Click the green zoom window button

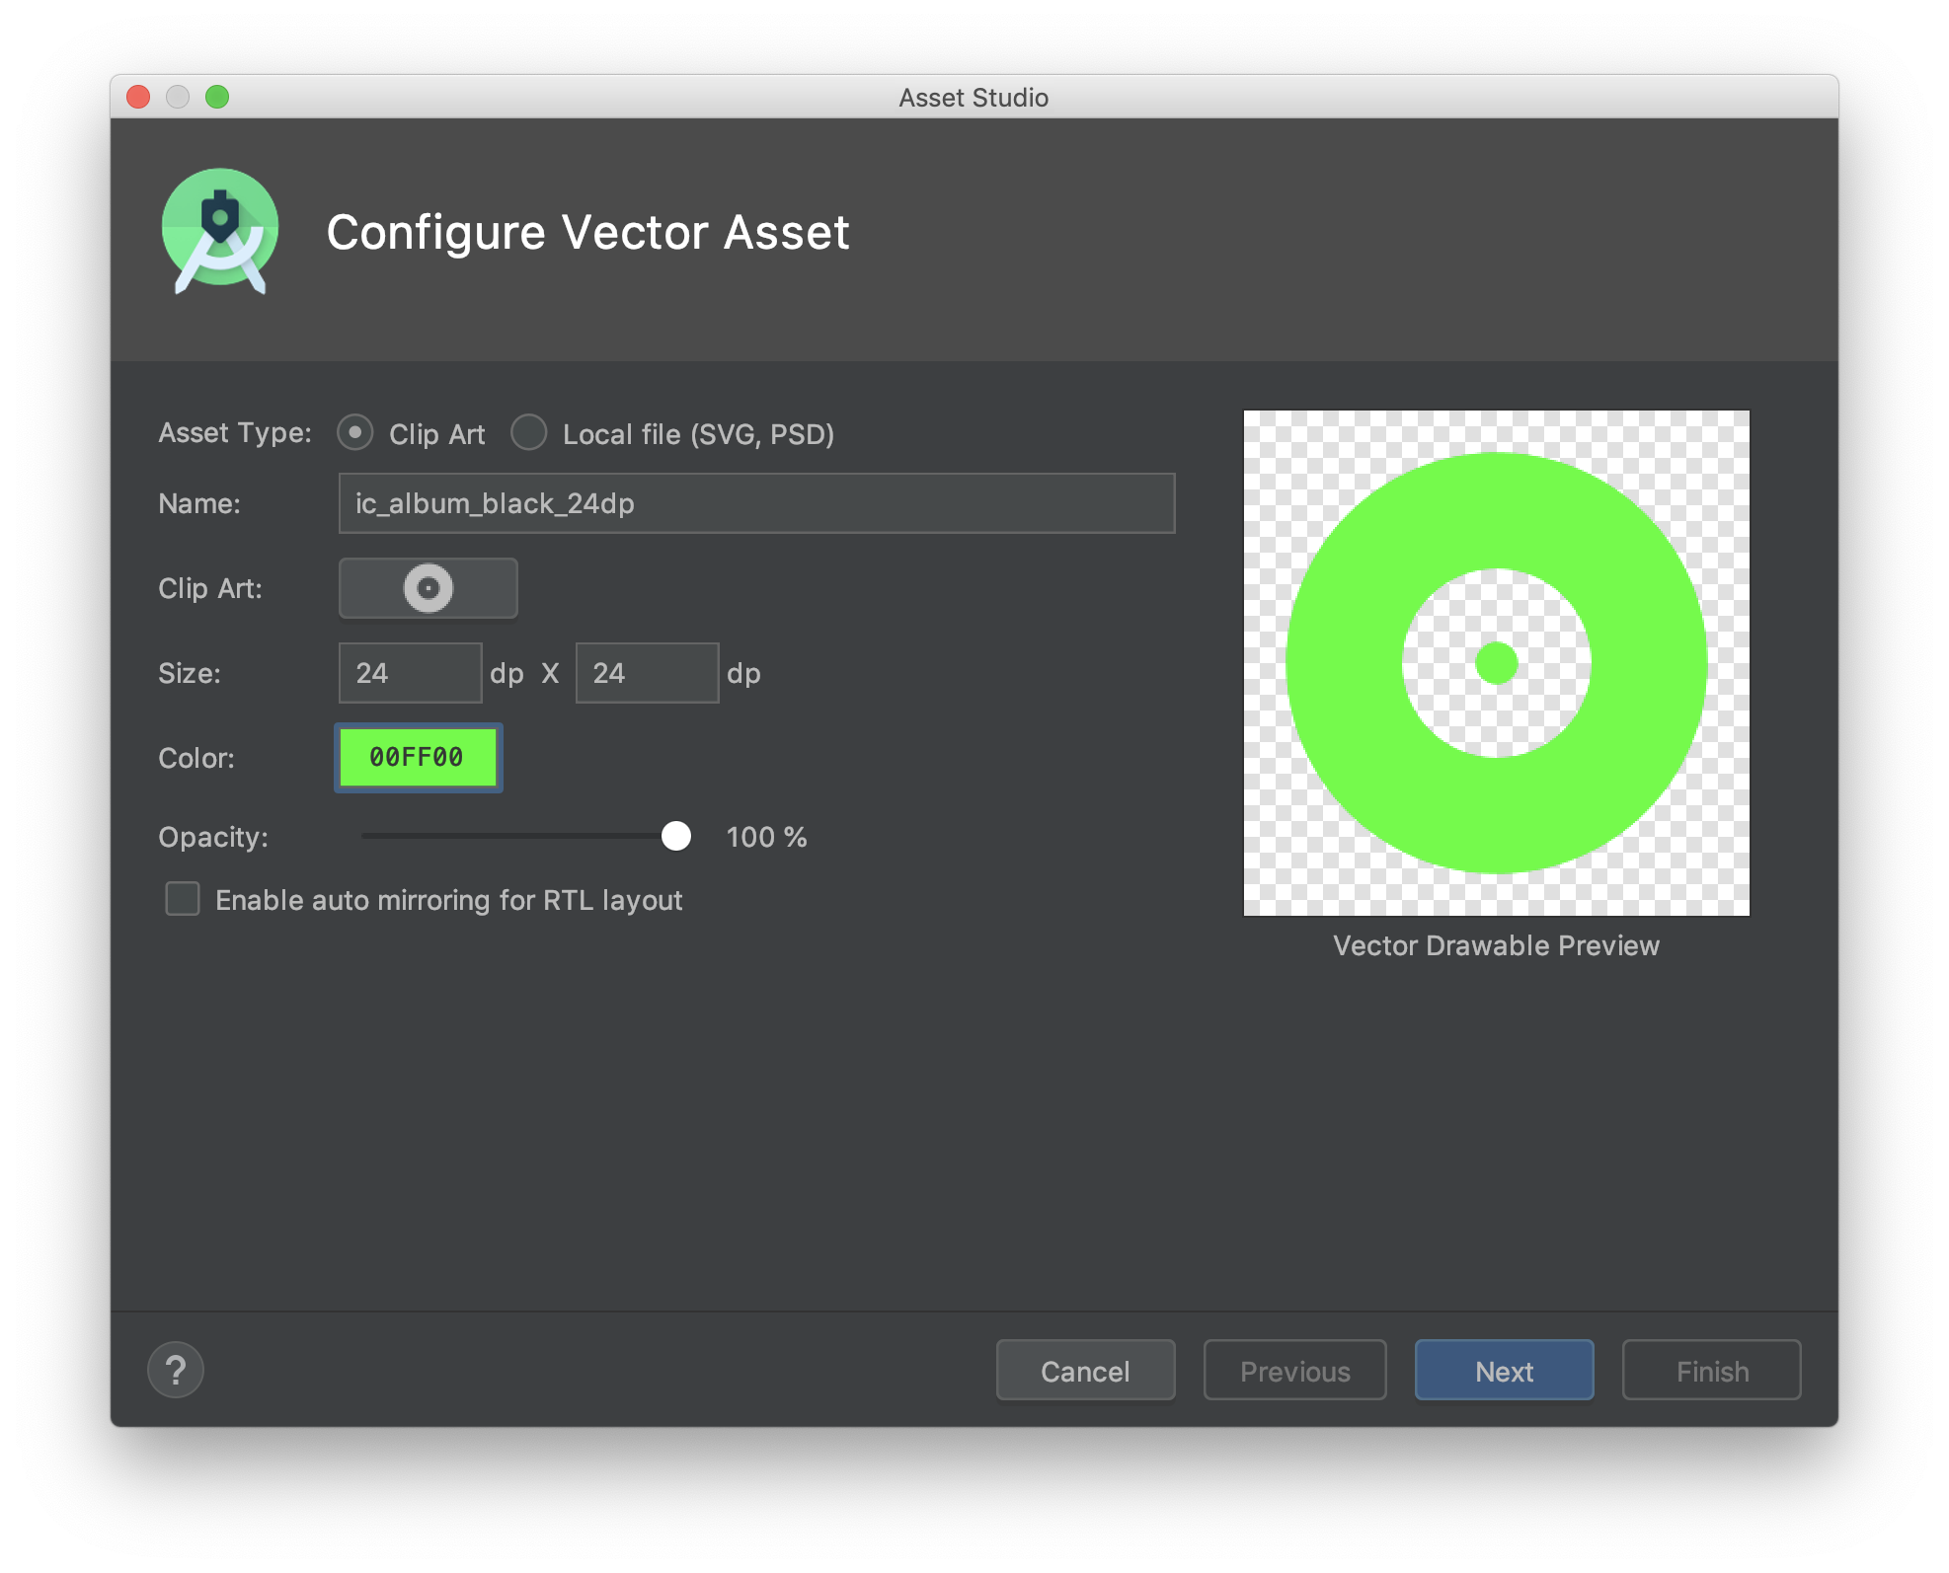(x=217, y=97)
